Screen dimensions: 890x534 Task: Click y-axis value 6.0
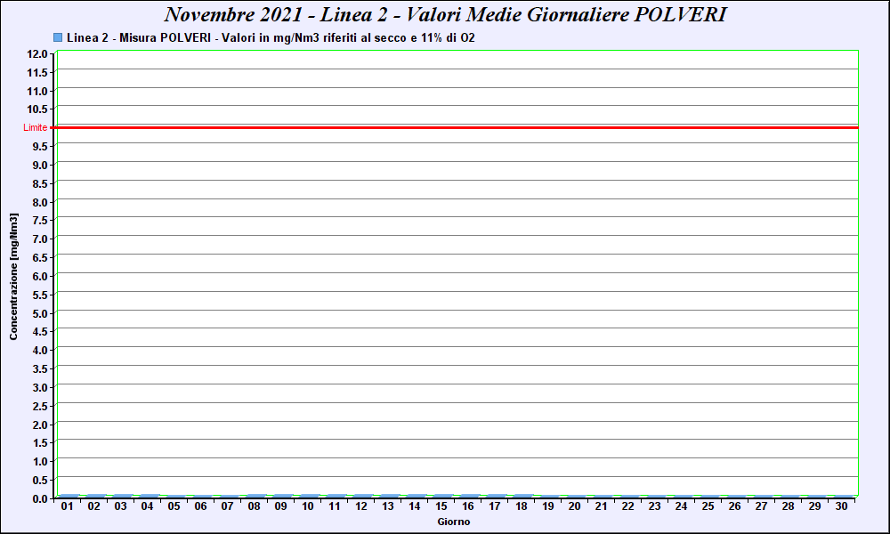[40, 277]
